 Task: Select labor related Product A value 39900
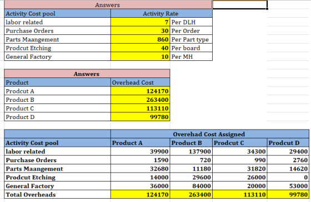click(140, 151)
